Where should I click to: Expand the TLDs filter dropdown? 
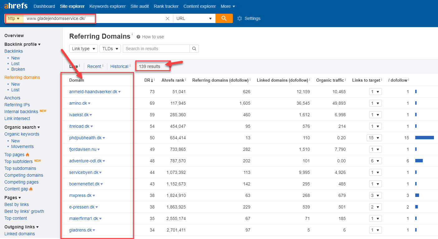coord(110,49)
